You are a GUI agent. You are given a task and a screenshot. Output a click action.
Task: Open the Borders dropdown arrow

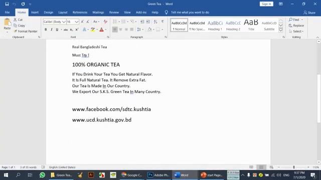pyautogui.click(x=163, y=30)
